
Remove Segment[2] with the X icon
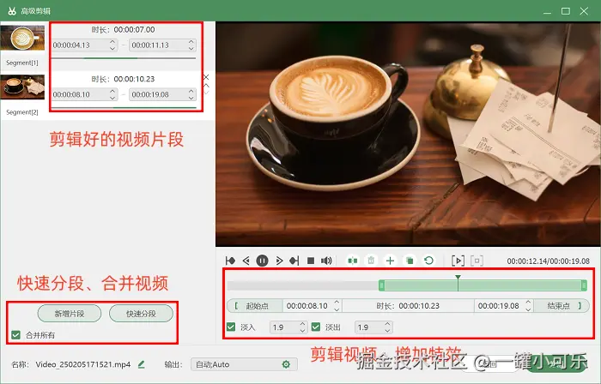206,77
